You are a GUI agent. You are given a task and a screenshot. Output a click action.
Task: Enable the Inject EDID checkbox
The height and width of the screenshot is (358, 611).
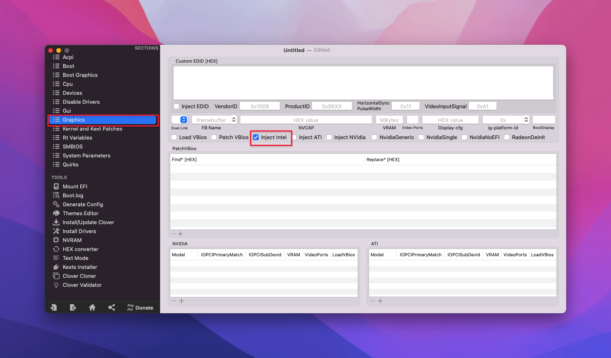176,107
